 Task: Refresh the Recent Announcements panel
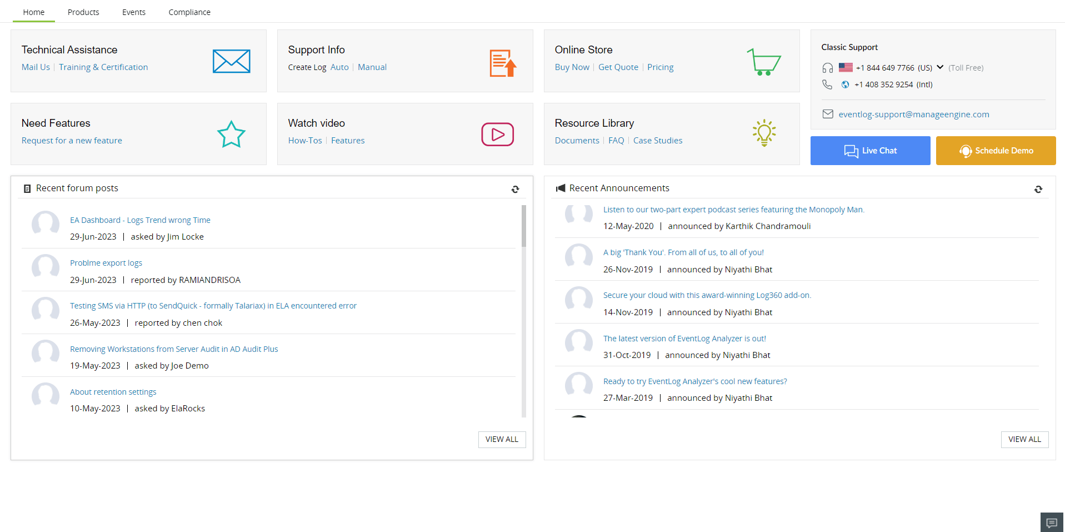tap(1038, 189)
